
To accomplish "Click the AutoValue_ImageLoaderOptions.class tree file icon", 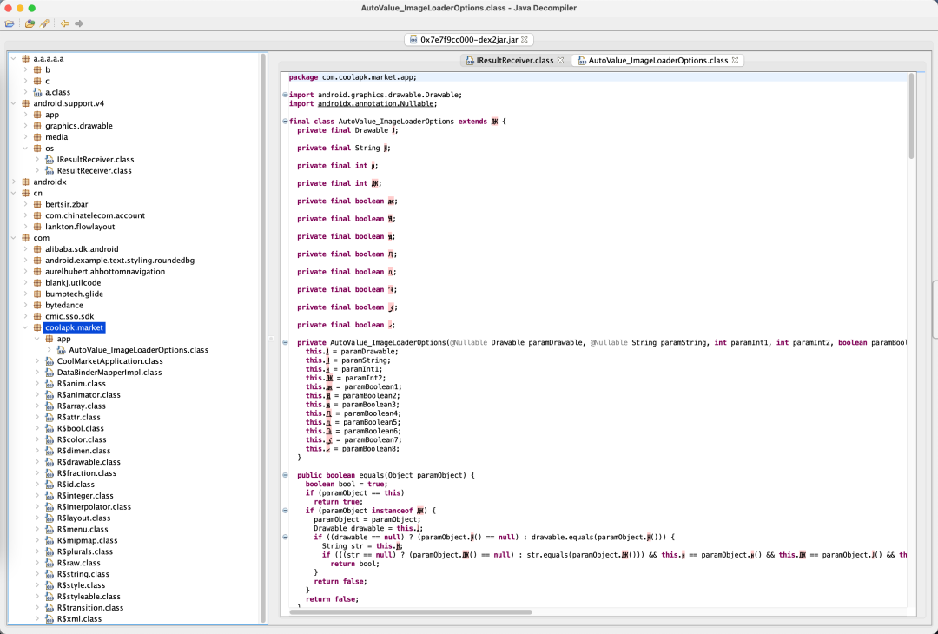I will (x=61, y=350).
